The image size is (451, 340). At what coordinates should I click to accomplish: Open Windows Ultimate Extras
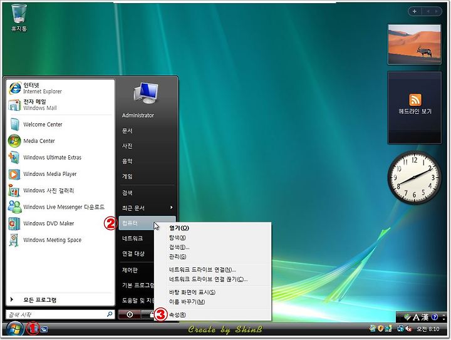[60, 158]
